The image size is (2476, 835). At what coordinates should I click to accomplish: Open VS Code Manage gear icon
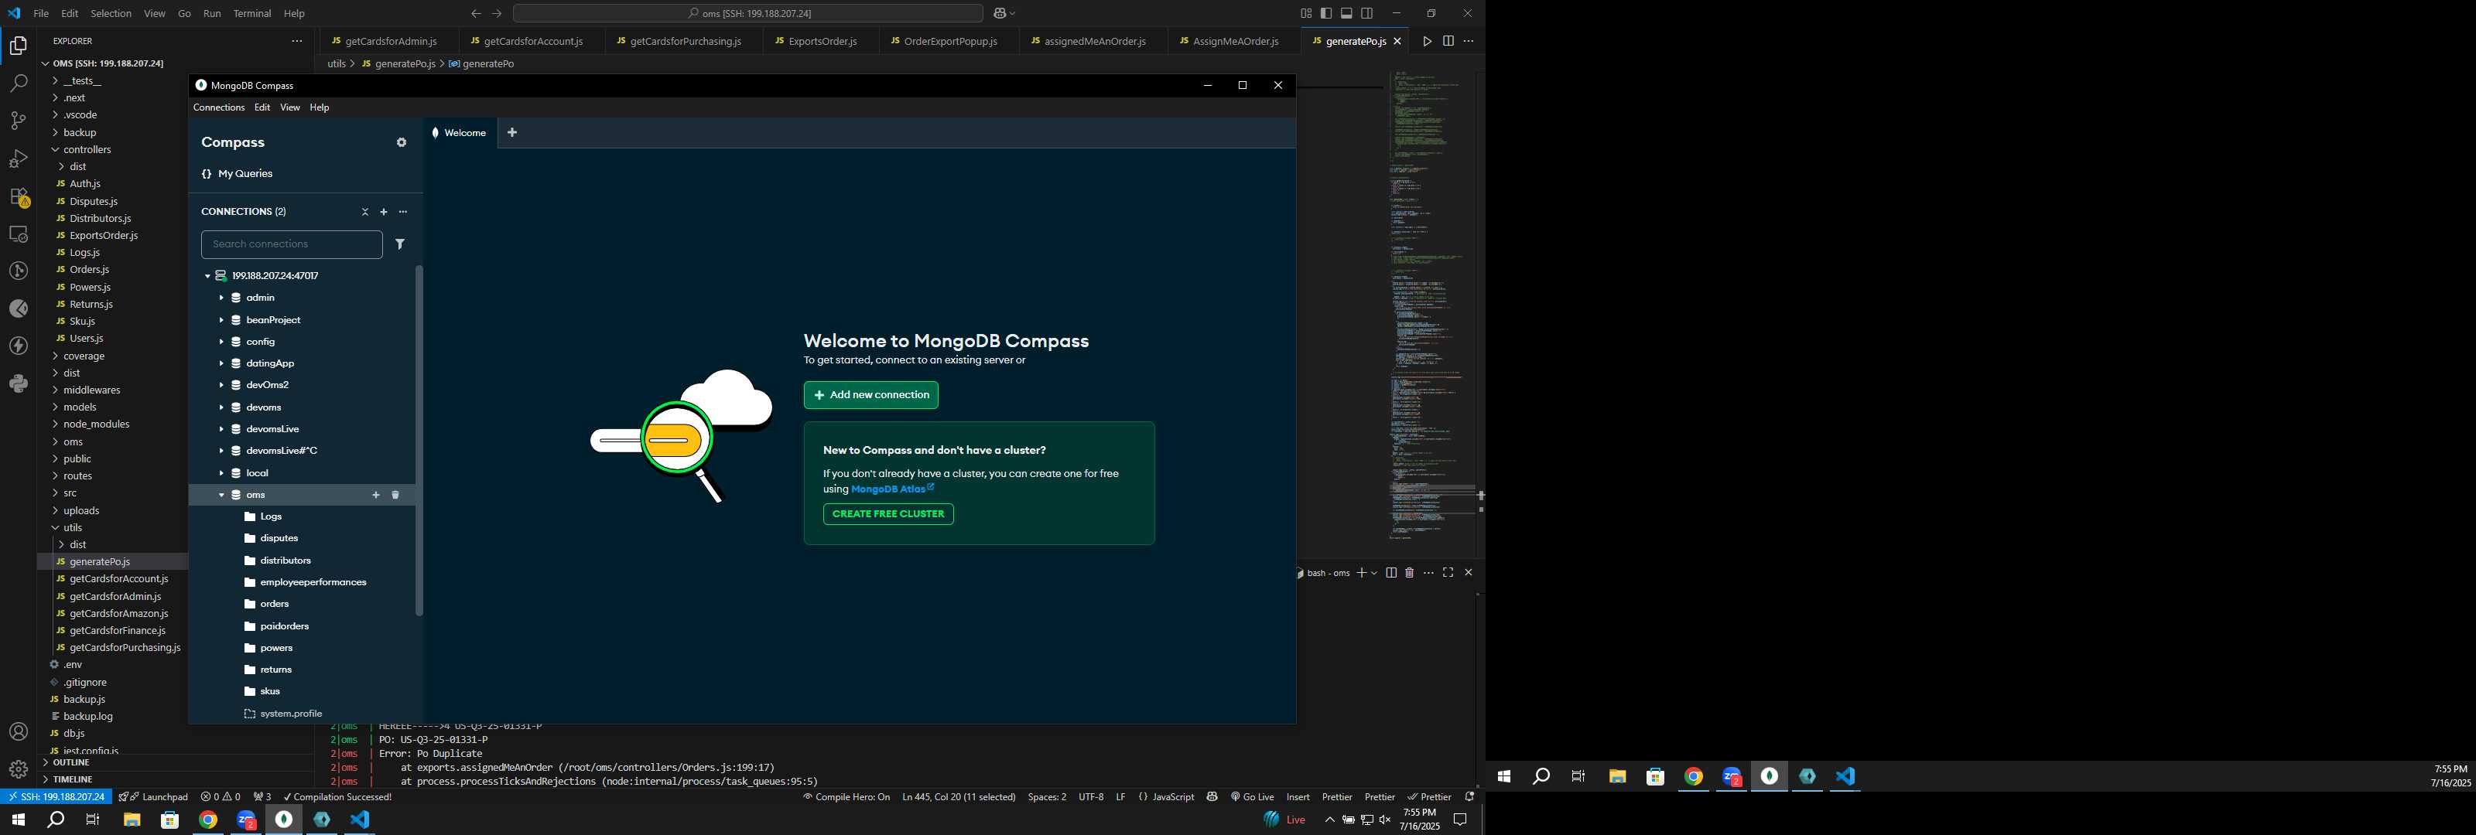click(19, 769)
